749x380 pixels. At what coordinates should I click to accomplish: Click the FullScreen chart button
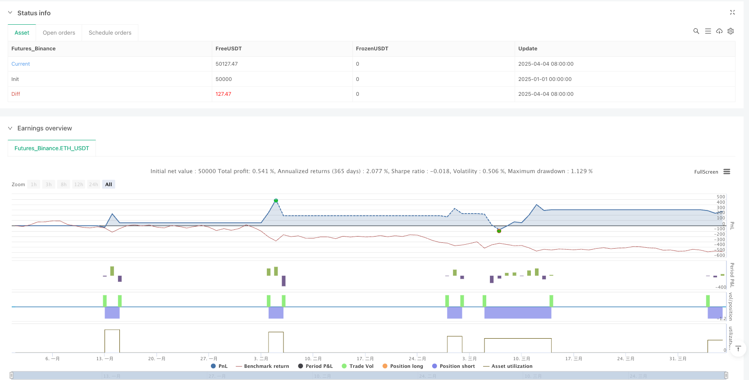coord(706,172)
